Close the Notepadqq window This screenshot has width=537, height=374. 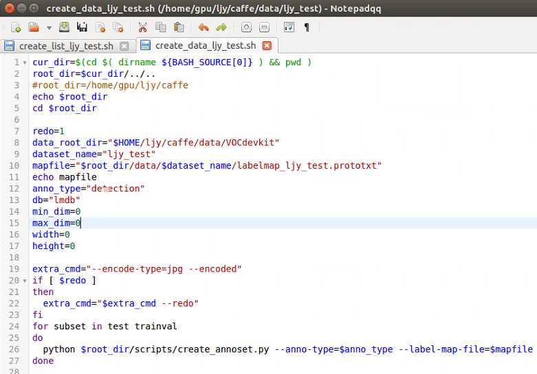[10, 8]
